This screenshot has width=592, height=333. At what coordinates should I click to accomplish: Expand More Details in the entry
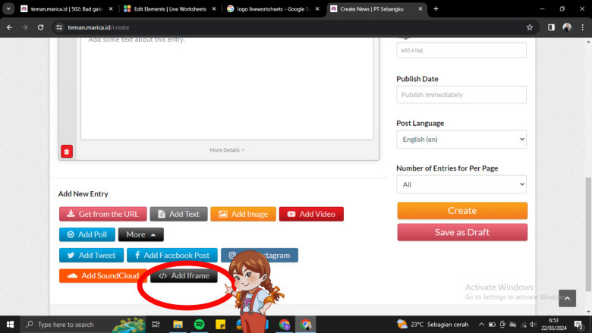click(x=227, y=150)
